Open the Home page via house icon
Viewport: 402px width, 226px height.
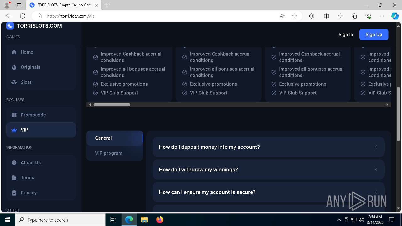(x=14, y=52)
